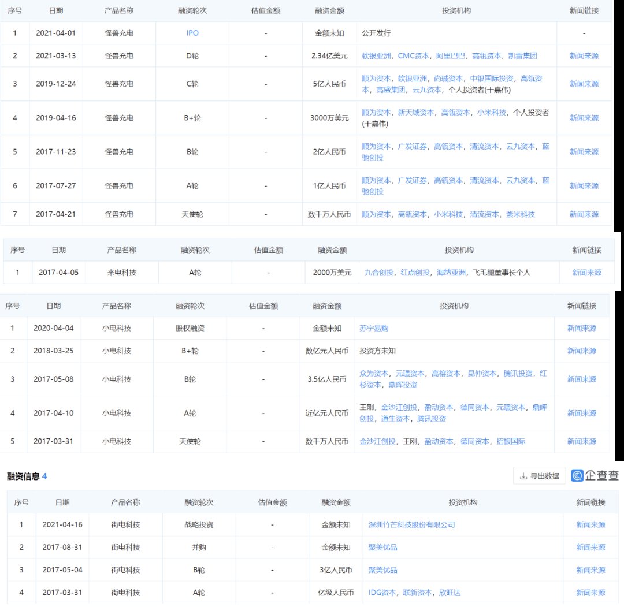Open 阿里巴巴 investor link
This screenshot has height=607, width=624.
click(451, 55)
